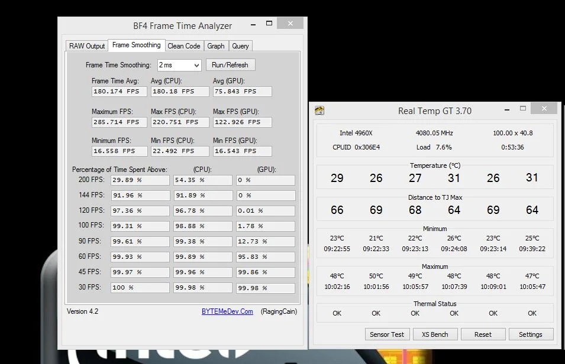The width and height of the screenshot is (565, 364).
Task: Launch XS Bench in Real Temp
Action: tap(435, 334)
